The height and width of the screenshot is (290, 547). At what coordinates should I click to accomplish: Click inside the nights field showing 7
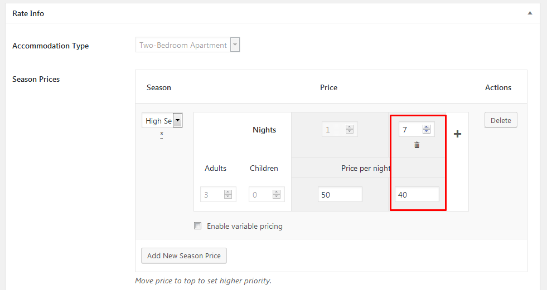coord(410,130)
